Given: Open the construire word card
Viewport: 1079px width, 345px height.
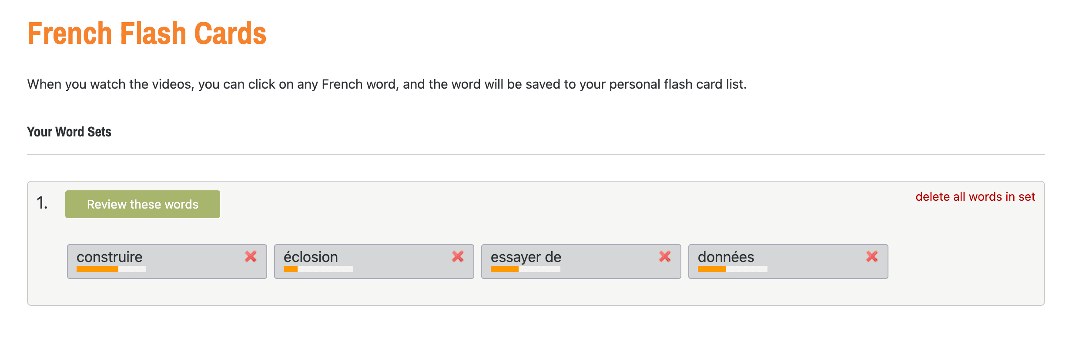Looking at the screenshot, I should (x=110, y=257).
